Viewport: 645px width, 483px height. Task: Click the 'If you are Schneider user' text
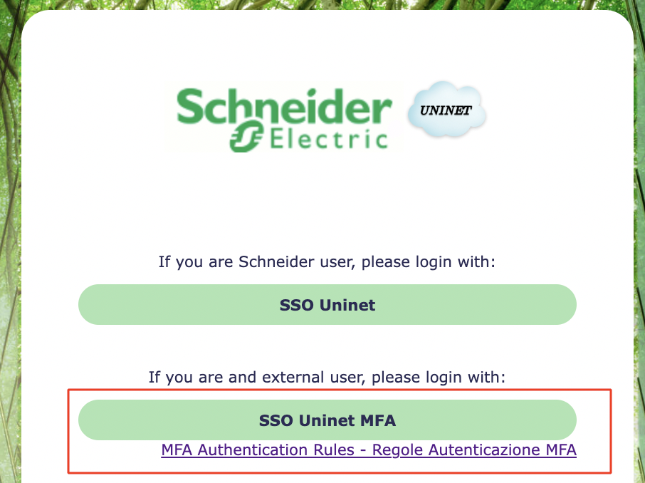[x=327, y=261]
